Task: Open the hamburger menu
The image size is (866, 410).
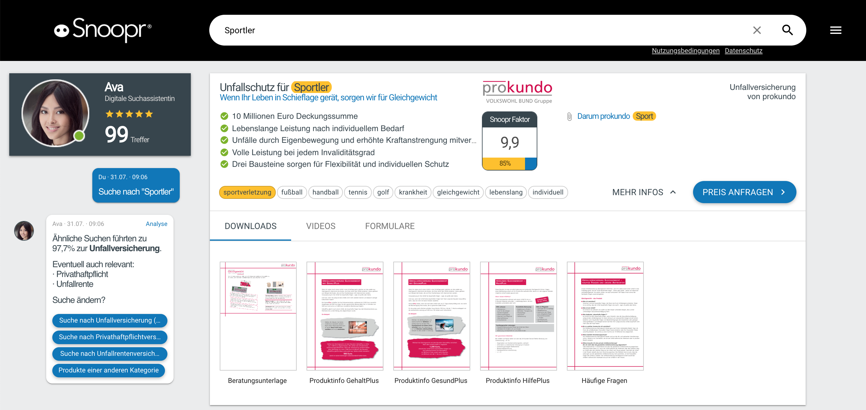Action: click(836, 30)
